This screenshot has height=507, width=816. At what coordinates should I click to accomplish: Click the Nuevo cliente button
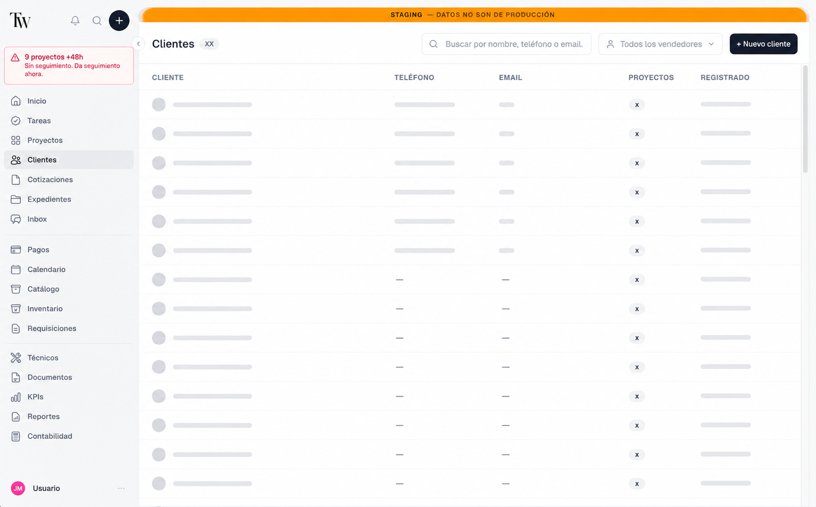tap(763, 44)
